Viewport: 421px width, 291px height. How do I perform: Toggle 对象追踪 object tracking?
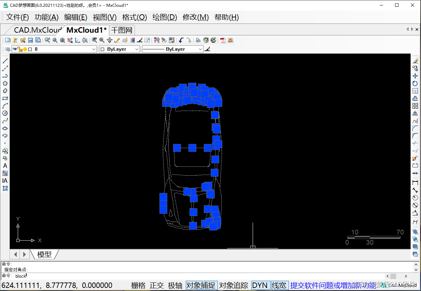point(234,286)
